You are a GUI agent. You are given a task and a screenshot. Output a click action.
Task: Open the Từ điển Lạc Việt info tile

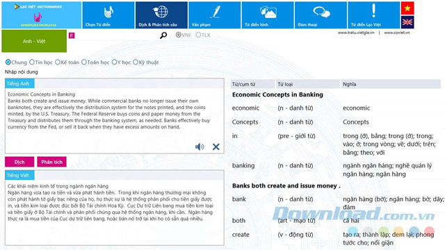[x=374, y=15]
